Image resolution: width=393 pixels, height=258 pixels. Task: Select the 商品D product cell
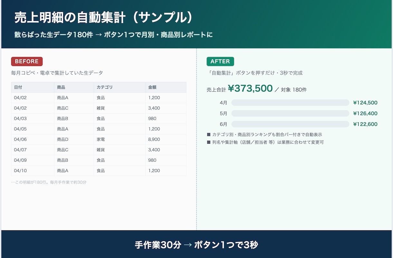pyautogui.click(x=74, y=139)
